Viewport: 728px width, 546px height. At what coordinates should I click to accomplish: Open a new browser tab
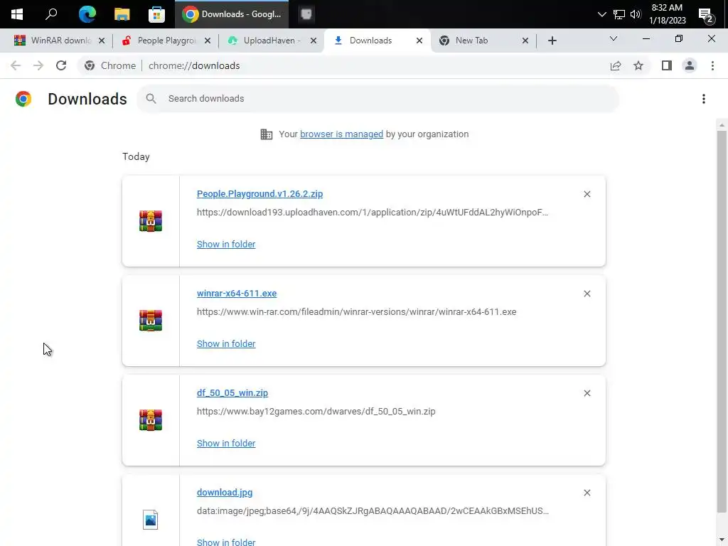point(552,41)
